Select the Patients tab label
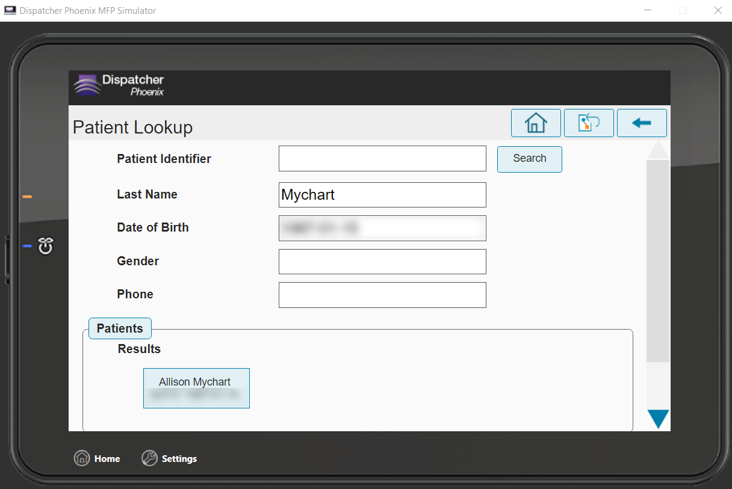This screenshot has width=732, height=489. point(120,328)
